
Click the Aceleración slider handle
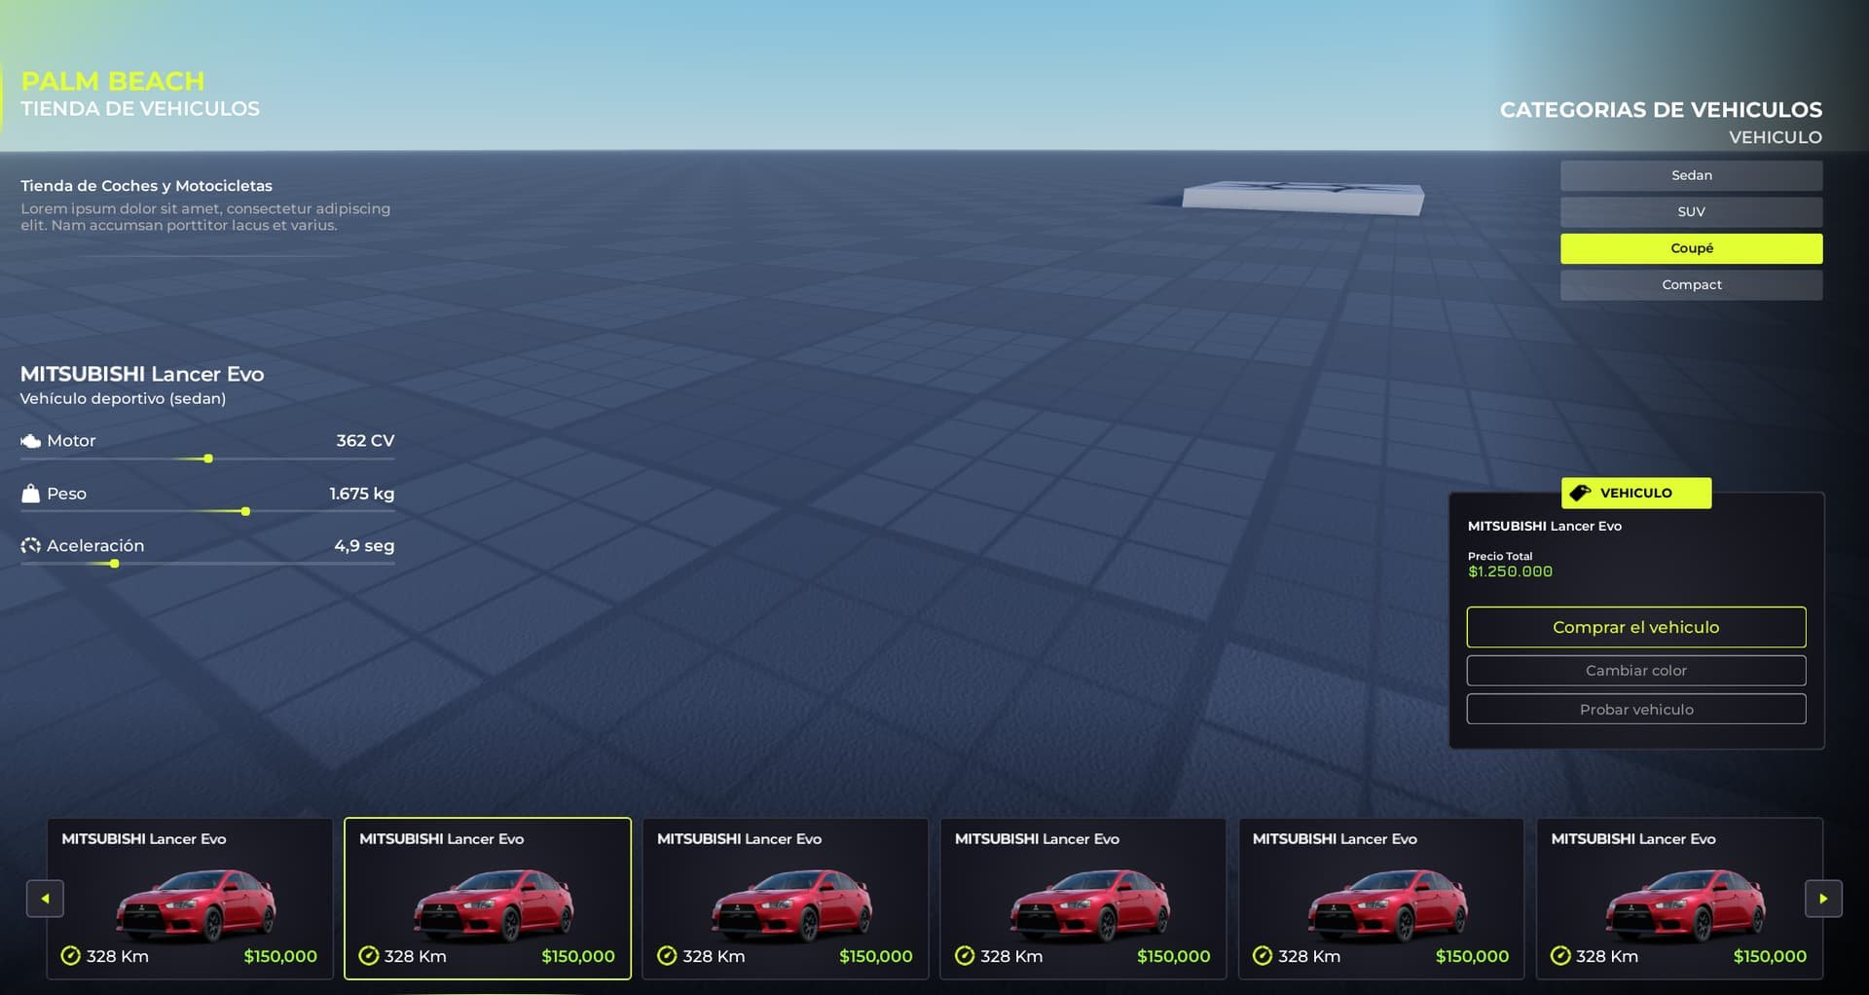tap(115, 564)
